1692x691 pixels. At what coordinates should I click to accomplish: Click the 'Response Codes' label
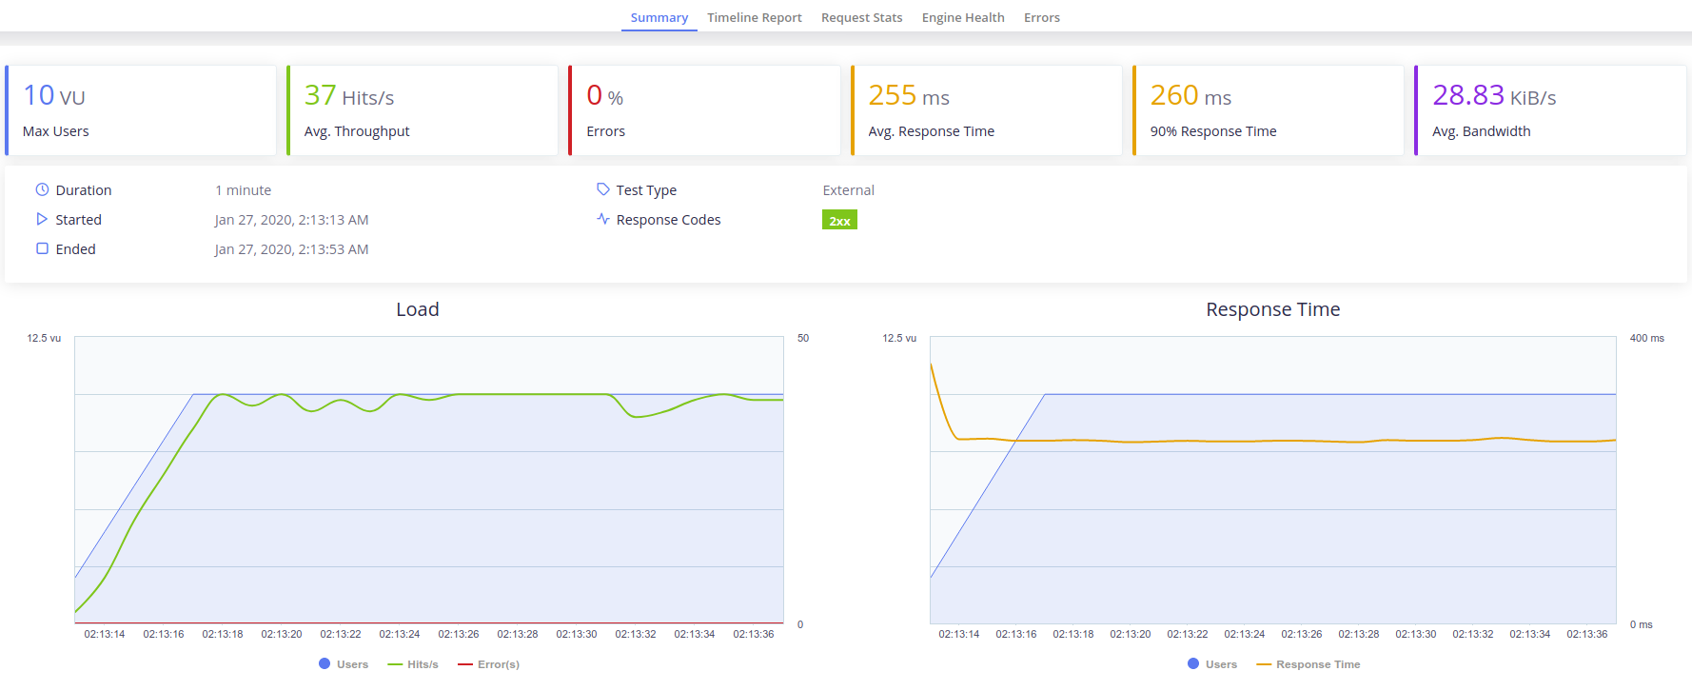pyautogui.click(x=668, y=220)
